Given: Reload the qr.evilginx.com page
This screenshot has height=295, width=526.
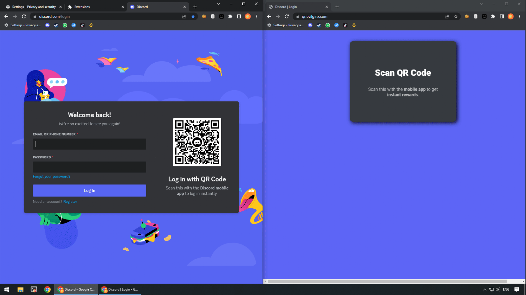Looking at the screenshot, I should (x=287, y=16).
